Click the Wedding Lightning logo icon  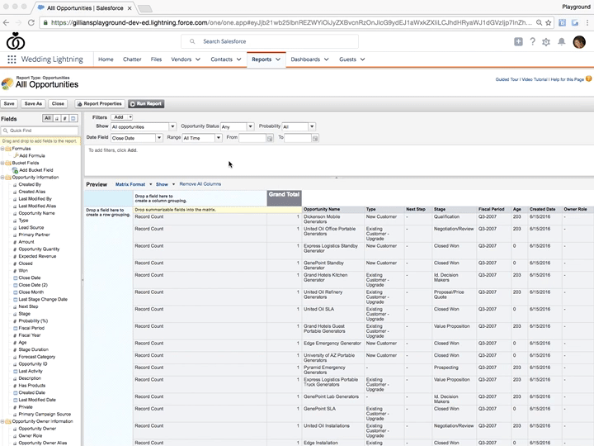pyautogui.click(x=16, y=41)
